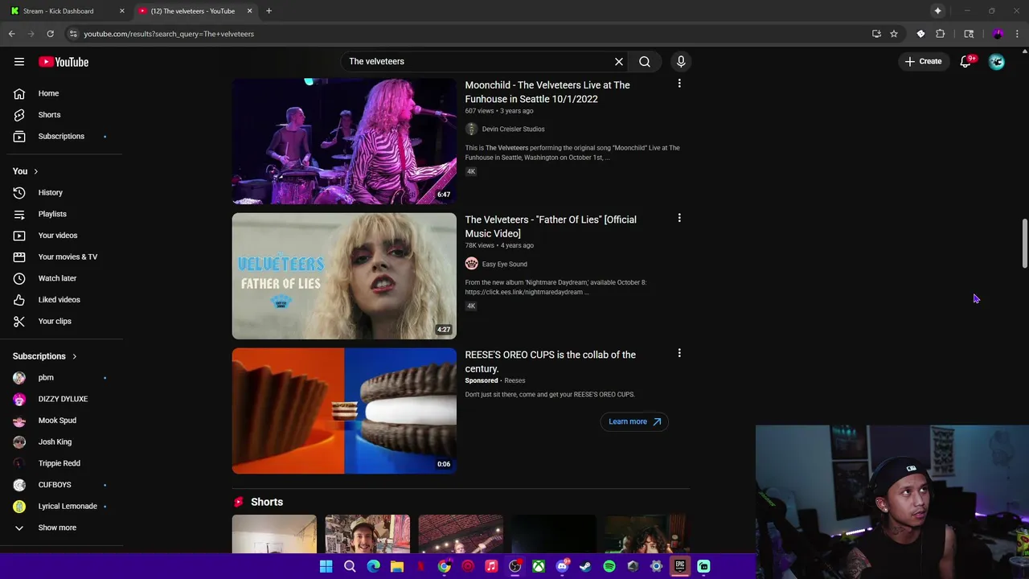Go to Home in sidebar
Image resolution: width=1029 pixels, height=579 pixels.
[61, 93]
